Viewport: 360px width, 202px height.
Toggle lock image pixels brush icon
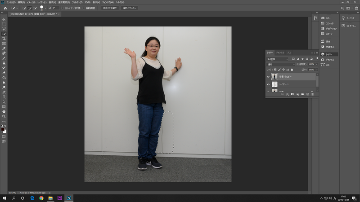279,70
